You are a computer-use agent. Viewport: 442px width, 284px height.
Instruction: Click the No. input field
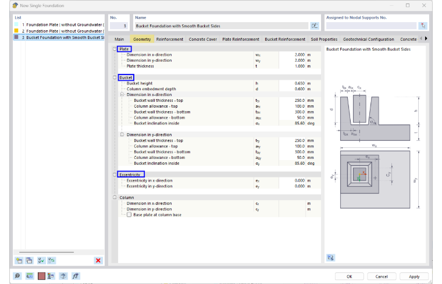point(119,26)
